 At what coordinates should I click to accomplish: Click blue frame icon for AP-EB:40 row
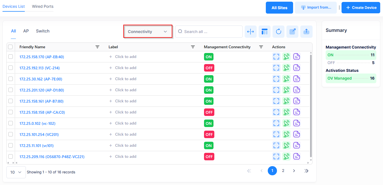(276, 57)
